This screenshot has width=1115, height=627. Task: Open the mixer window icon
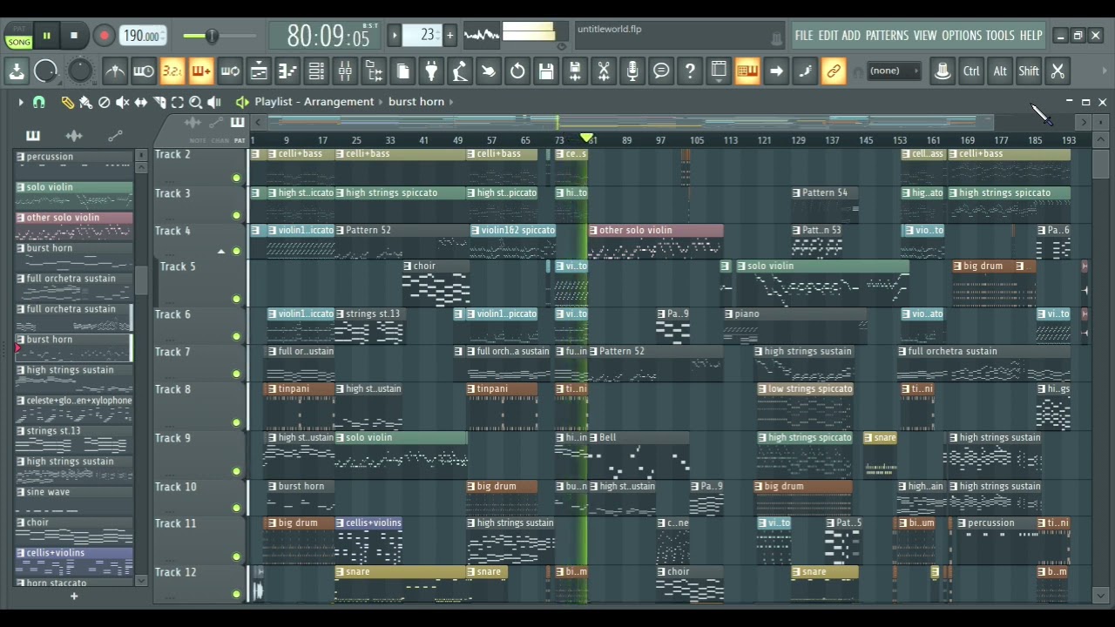click(345, 71)
